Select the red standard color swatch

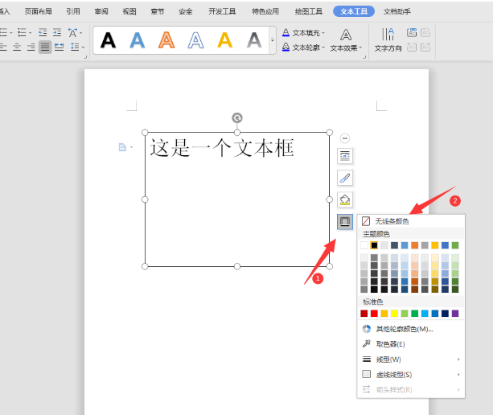[374, 314]
